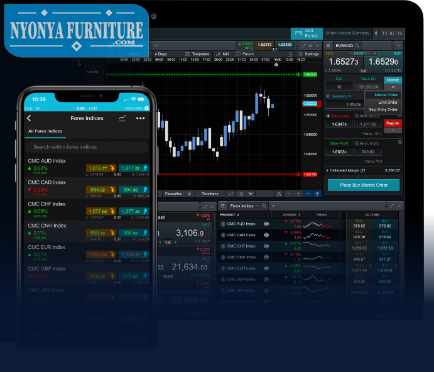The width and height of the screenshot is (434, 372).
Task: Open the Timeframe menu in the chart bottom bar
Action: pyautogui.click(x=210, y=194)
